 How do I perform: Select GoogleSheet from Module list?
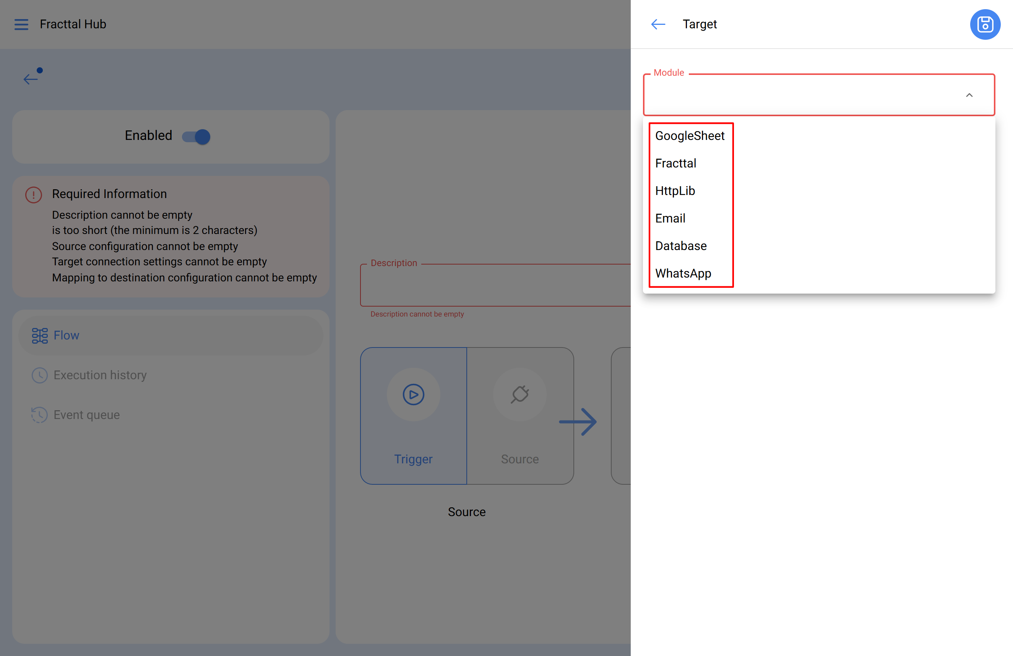689,136
